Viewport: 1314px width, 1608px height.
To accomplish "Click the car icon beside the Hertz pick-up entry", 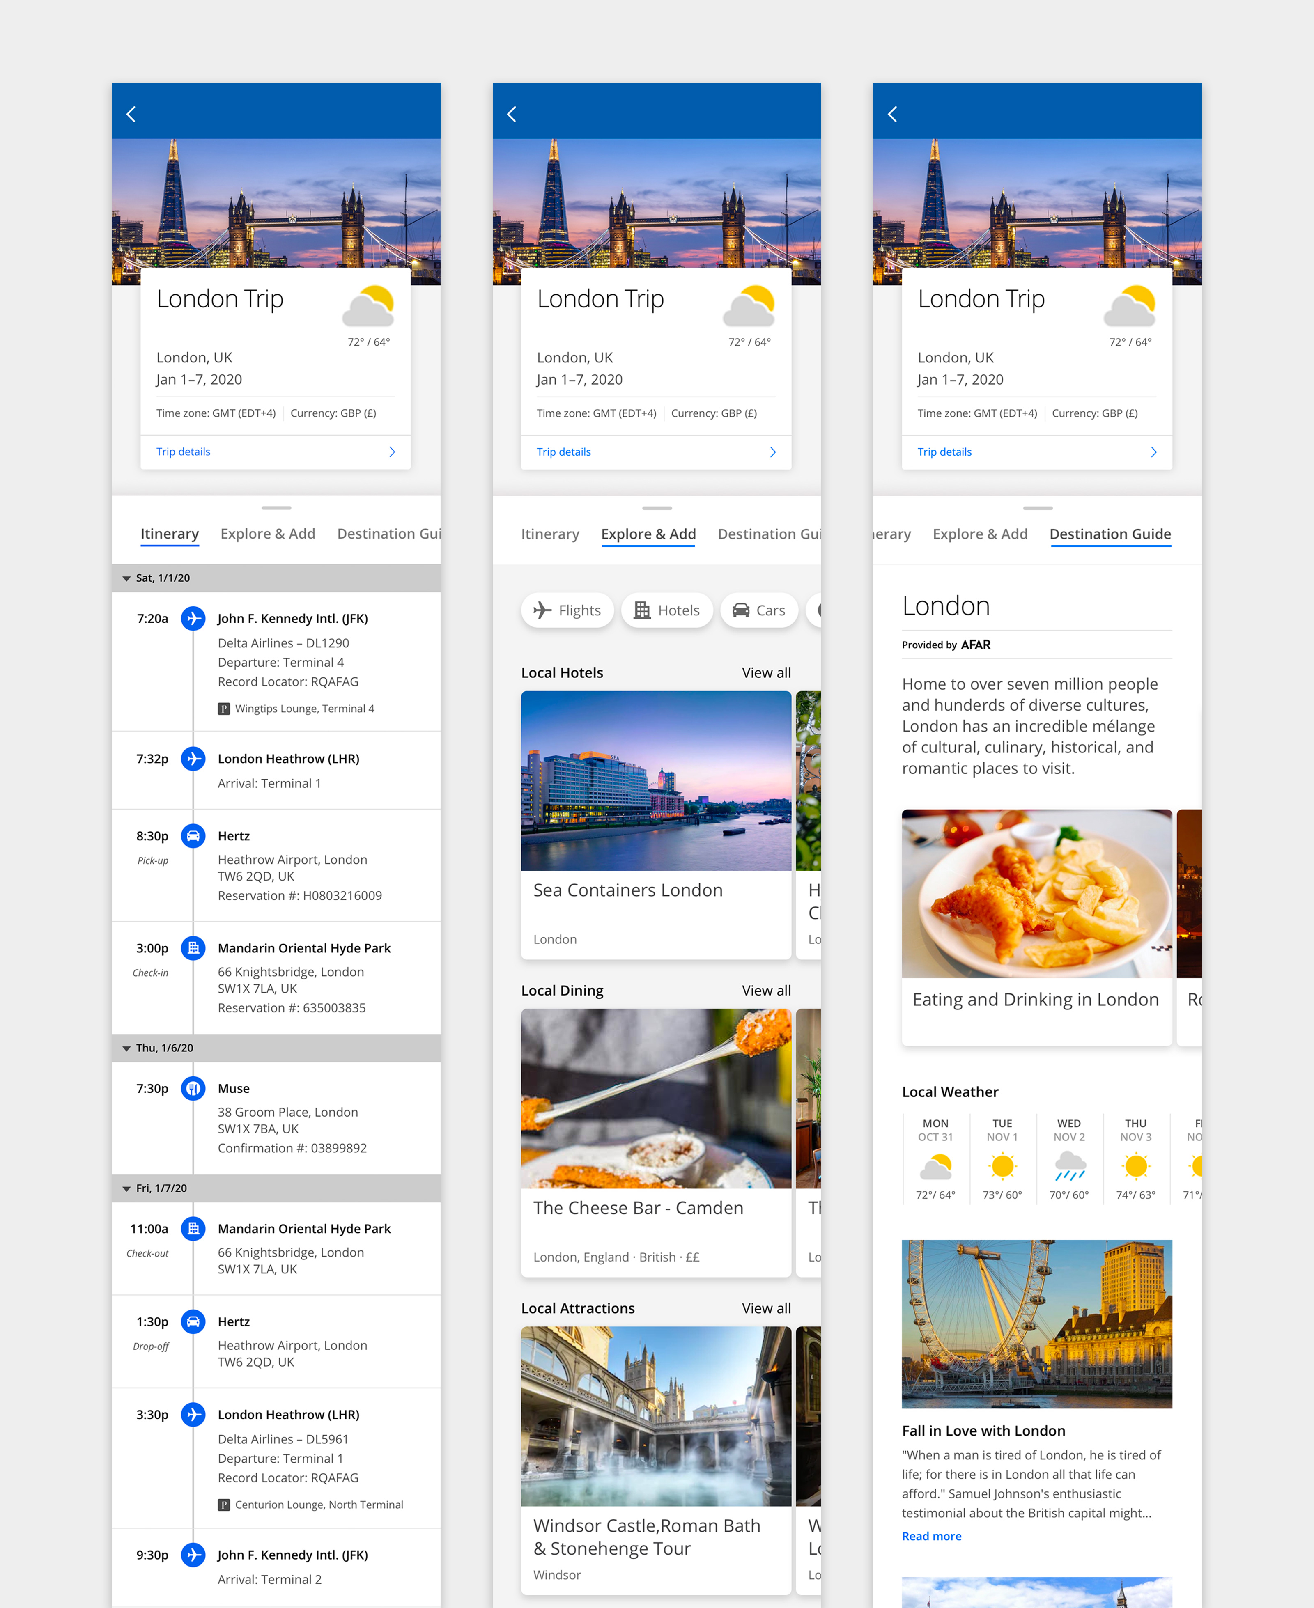I will 193,835.
